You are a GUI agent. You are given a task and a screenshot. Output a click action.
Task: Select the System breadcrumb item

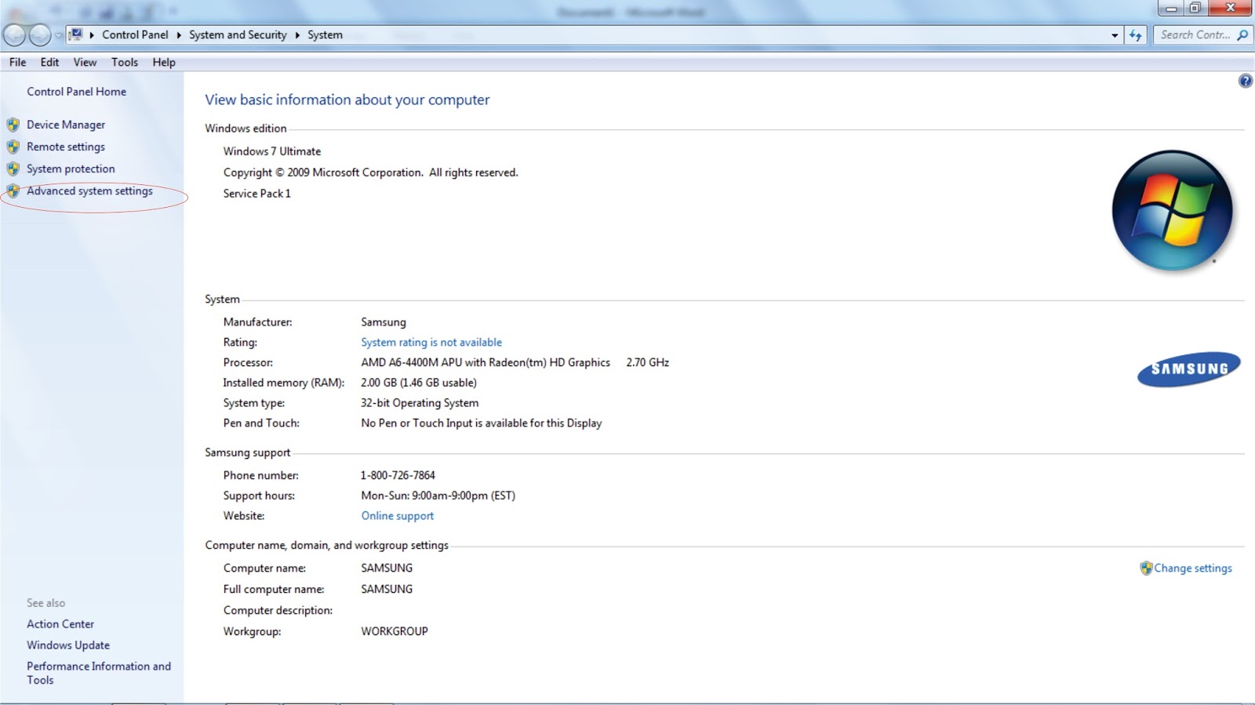(x=325, y=35)
